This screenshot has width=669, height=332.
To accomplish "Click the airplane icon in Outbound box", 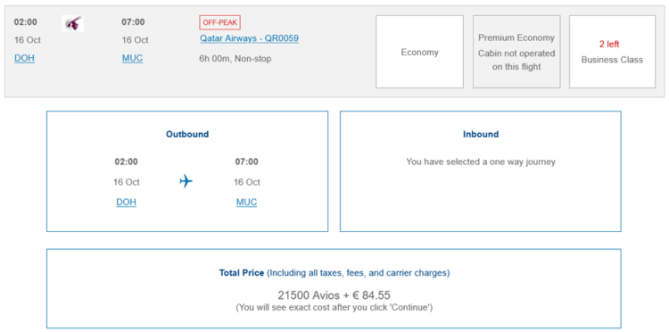I will (x=186, y=181).
